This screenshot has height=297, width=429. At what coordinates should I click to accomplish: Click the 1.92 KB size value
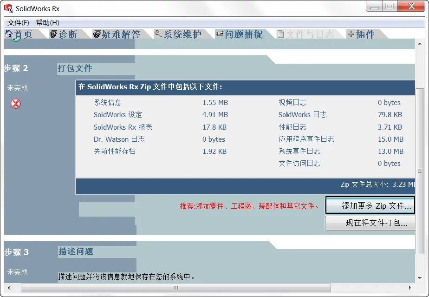coord(214,152)
